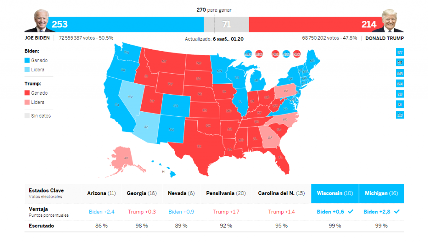Switch to the Wisconsin column tab
This screenshot has width=428, height=245.
334,193
